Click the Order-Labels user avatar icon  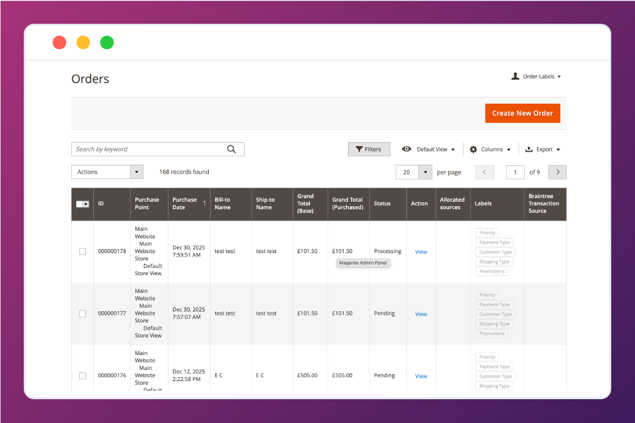(515, 76)
